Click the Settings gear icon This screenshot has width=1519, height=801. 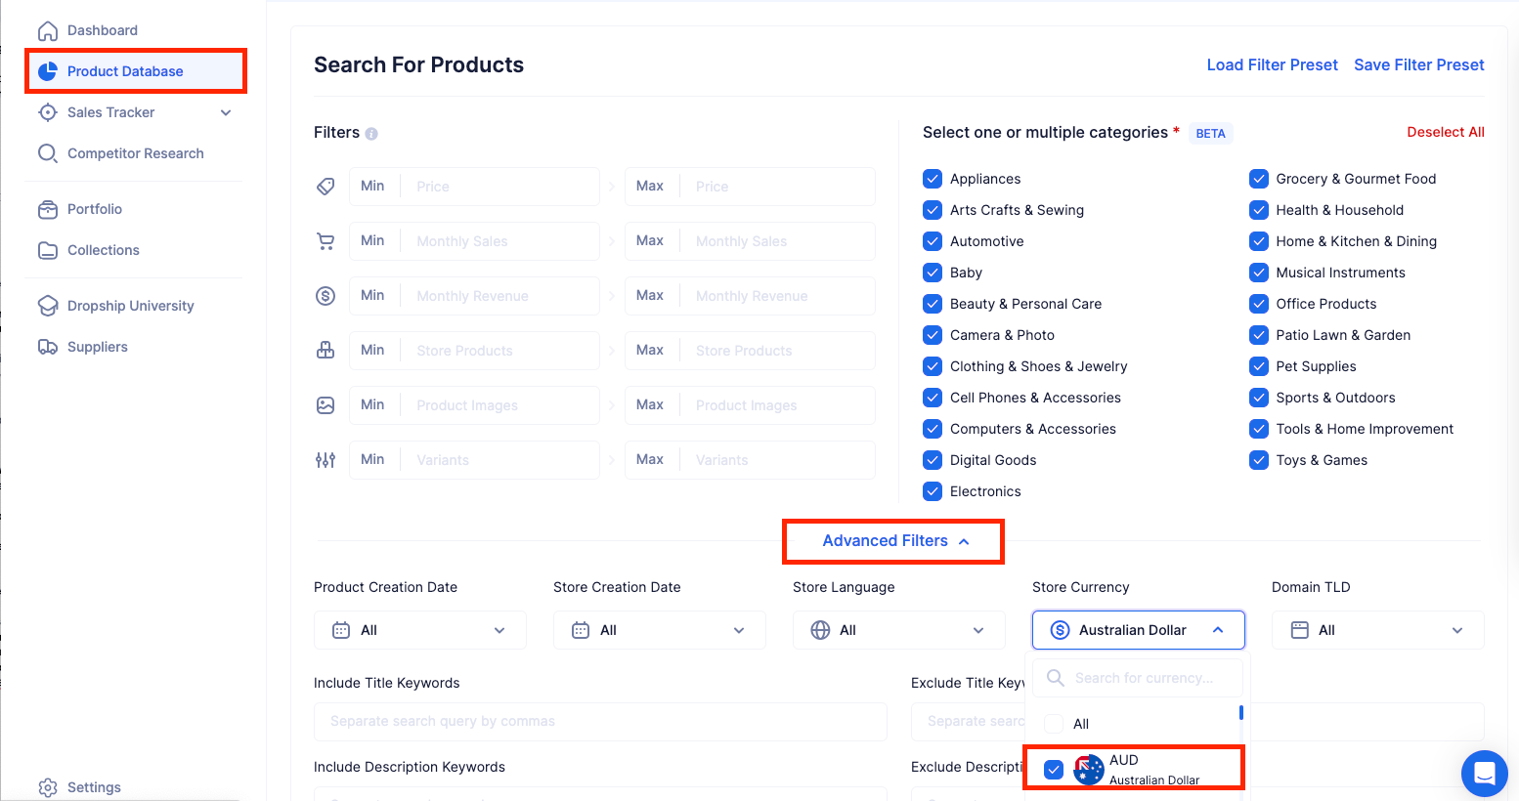click(x=47, y=787)
